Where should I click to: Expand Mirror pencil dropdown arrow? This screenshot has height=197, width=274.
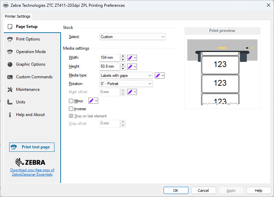(96, 101)
